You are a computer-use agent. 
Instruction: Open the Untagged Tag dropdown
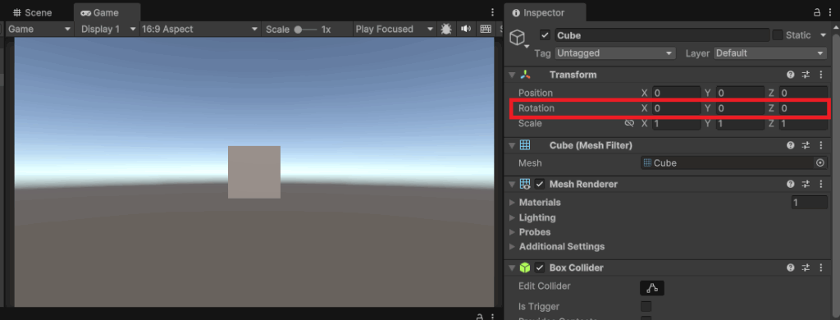pyautogui.click(x=615, y=53)
